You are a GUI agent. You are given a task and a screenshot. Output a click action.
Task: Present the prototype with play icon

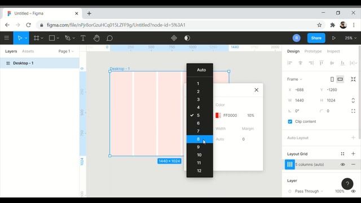[333, 38]
